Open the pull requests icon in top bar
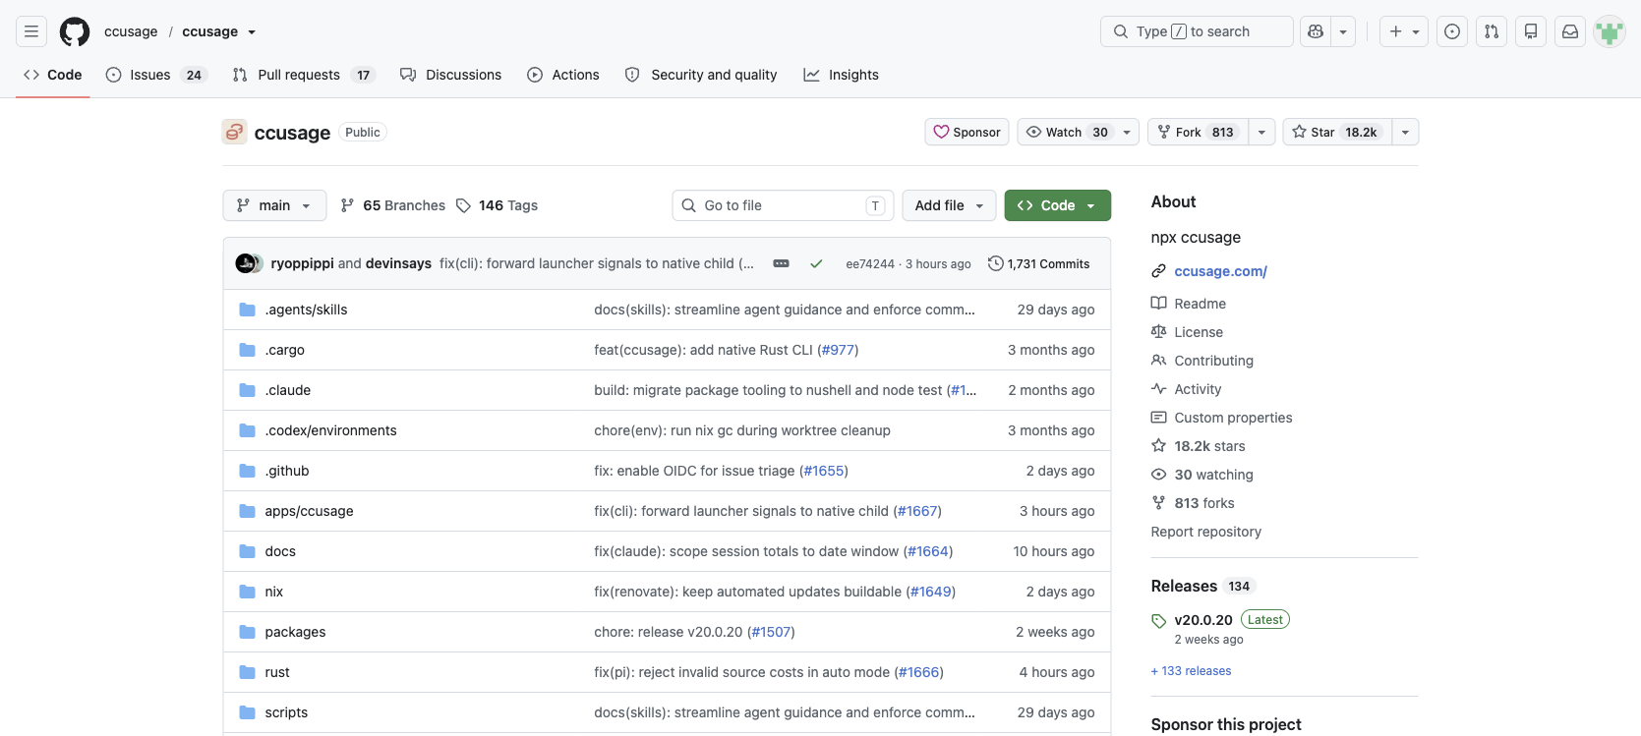 [x=1492, y=31]
